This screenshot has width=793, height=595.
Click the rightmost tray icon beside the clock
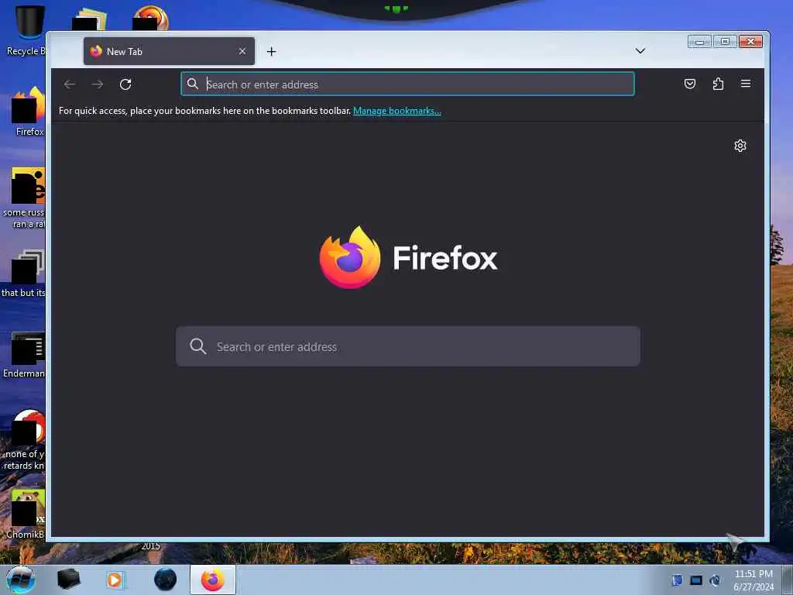(x=715, y=580)
